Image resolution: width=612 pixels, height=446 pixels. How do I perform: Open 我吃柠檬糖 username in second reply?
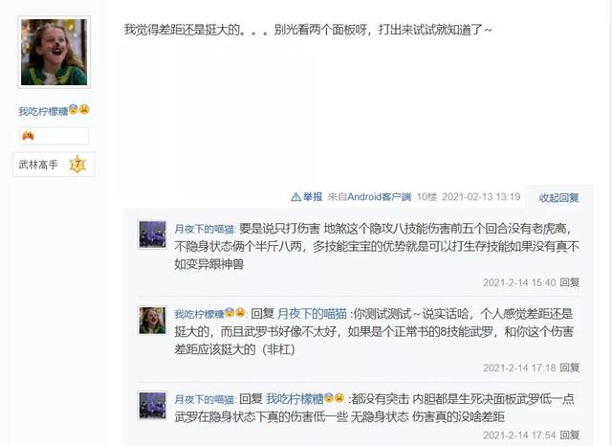pyautogui.click(x=199, y=314)
